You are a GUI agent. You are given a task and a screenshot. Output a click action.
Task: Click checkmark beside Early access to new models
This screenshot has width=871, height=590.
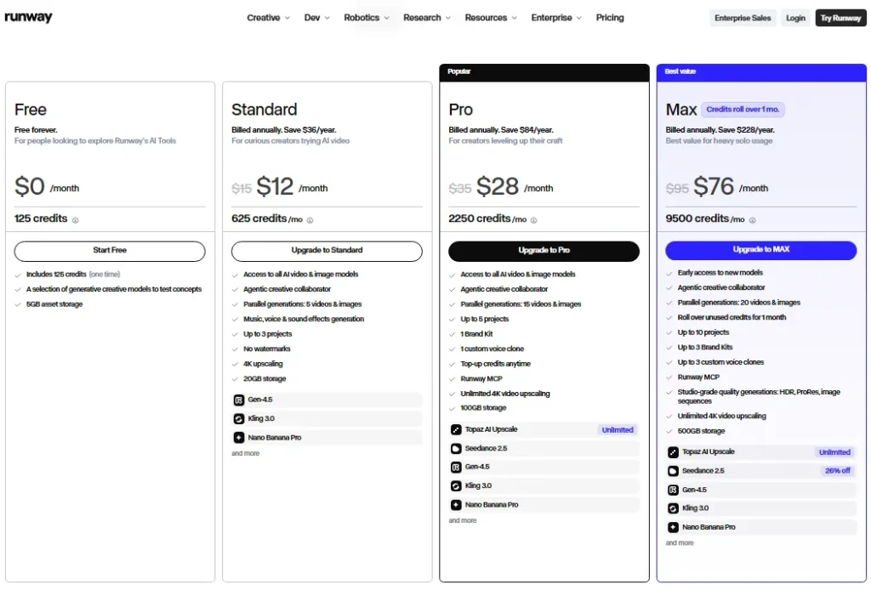(669, 273)
